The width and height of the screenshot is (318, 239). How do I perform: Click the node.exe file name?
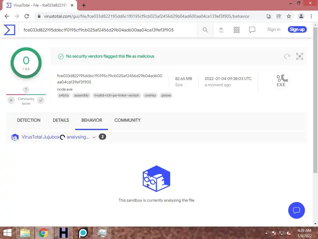(65, 89)
